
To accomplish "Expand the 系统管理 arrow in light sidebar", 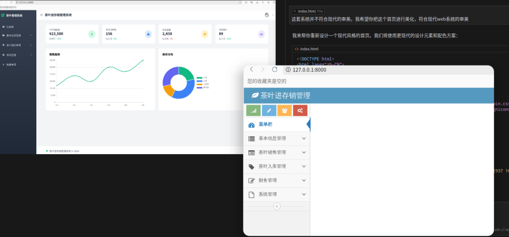I will click(x=304, y=195).
